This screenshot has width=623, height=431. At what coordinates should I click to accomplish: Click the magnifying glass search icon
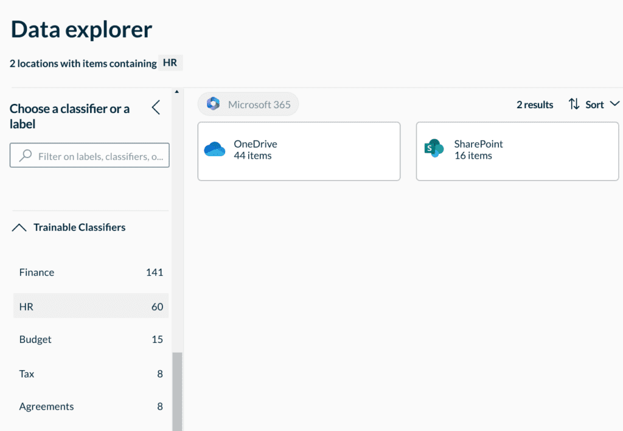coord(26,156)
